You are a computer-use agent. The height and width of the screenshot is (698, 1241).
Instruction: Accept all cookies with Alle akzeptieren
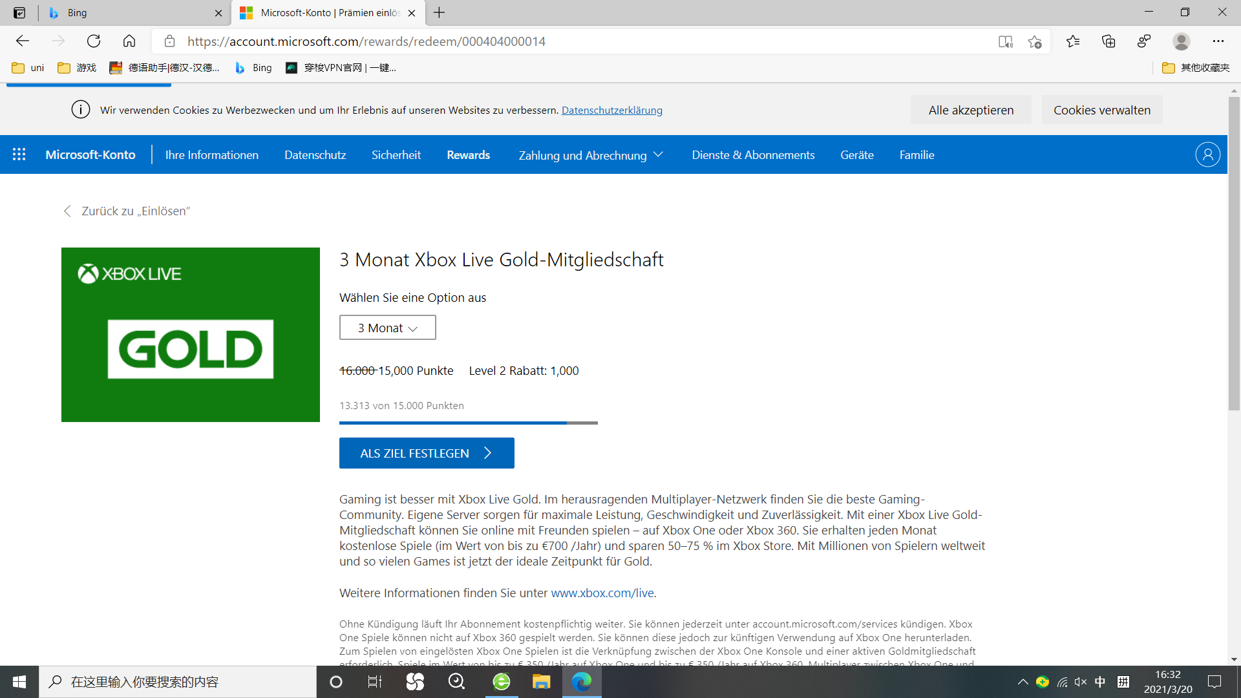tap(971, 110)
